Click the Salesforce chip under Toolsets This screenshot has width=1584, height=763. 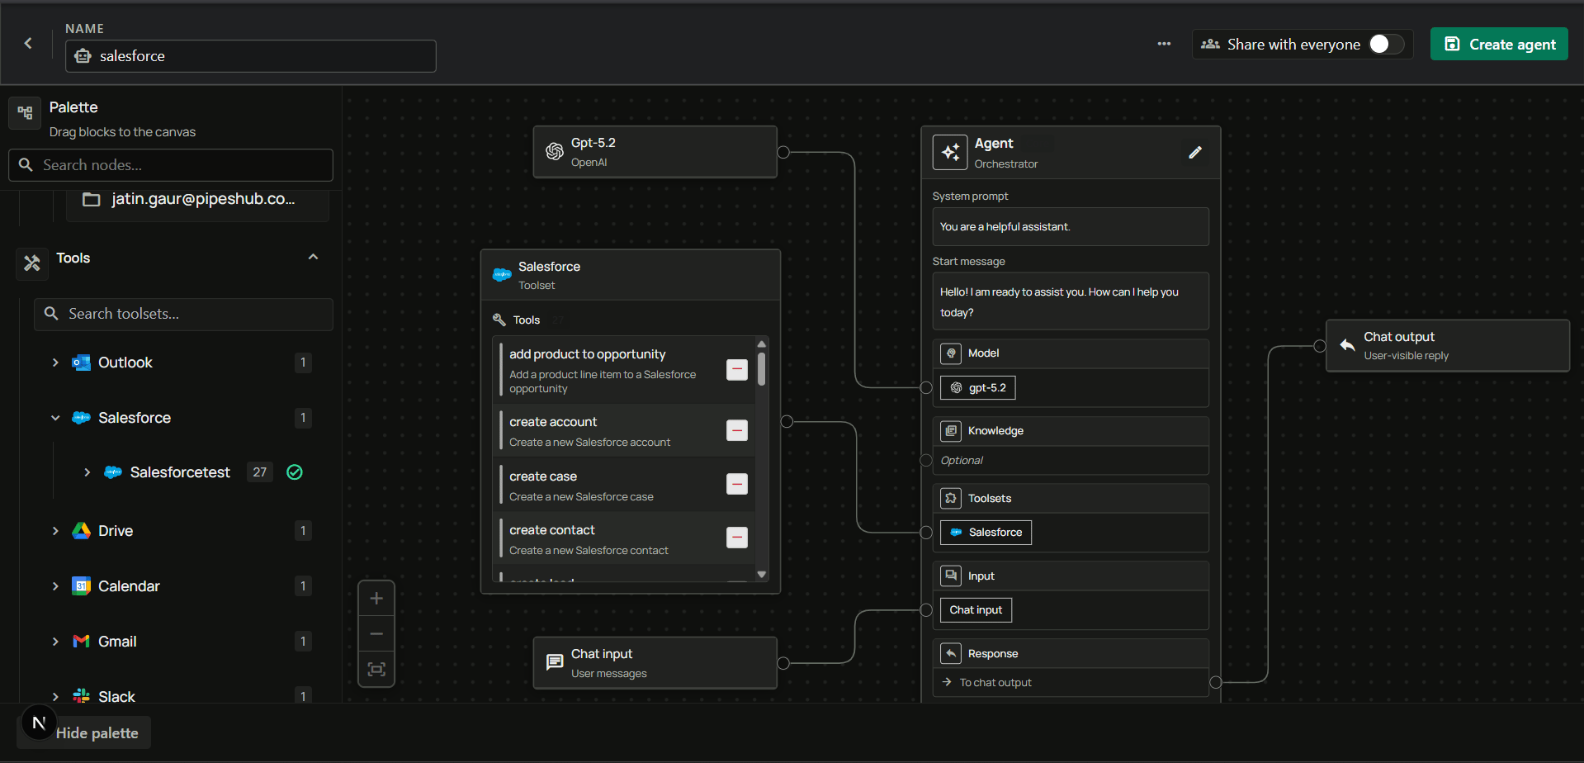(986, 533)
